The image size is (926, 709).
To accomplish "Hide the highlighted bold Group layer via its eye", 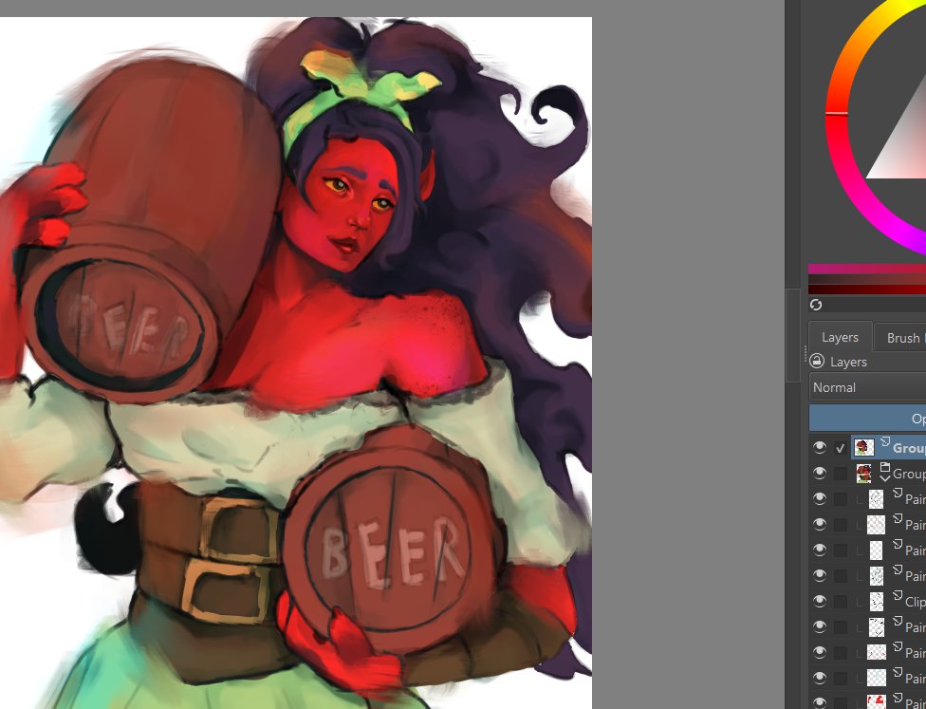I will [820, 448].
